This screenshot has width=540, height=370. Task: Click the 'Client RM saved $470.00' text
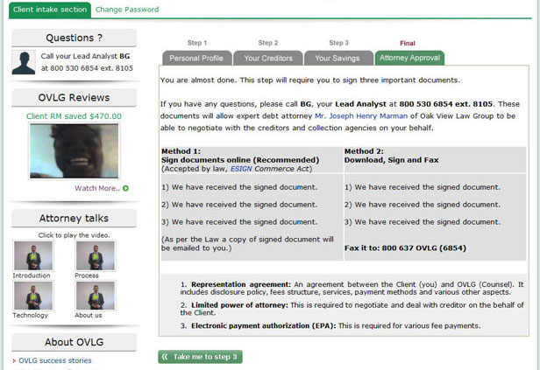74,116
